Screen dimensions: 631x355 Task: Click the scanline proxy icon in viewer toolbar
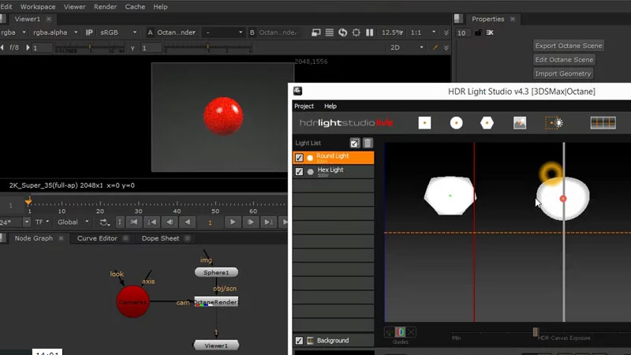(x=329, y=32)
